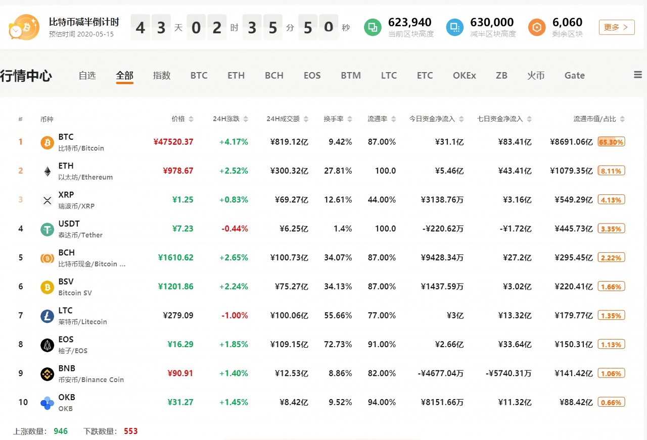Open the 瑞波币/XRP coin name link

[x=76, y=206]
